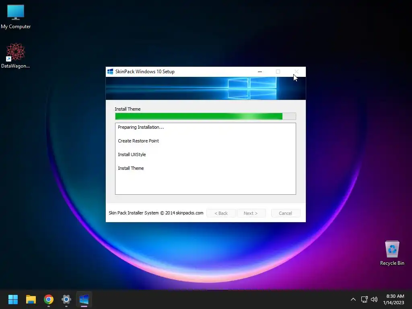Open network status tray icon

tap(364, 299)
